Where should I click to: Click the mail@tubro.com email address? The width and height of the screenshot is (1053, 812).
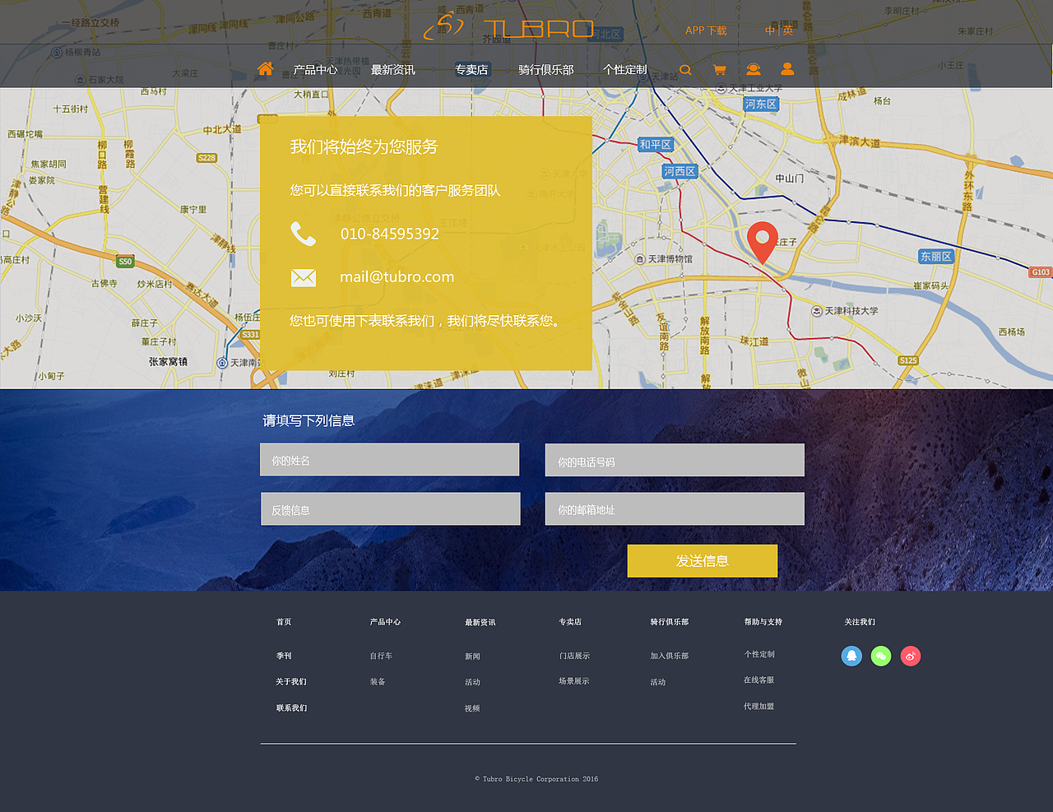click(x=397, y=277)
